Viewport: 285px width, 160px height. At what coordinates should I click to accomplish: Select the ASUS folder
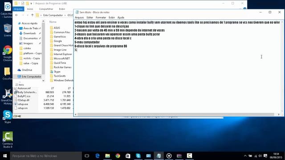coord(57,28)
